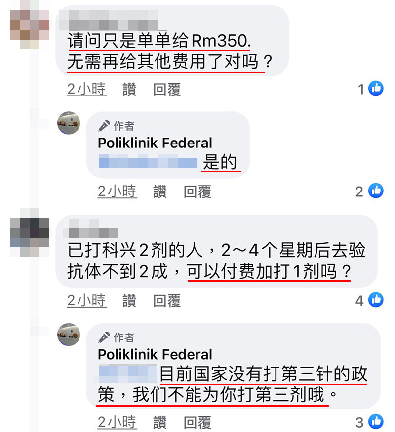
Task: Click 回覆 under the Rm350 question comment
Action: 167,89
